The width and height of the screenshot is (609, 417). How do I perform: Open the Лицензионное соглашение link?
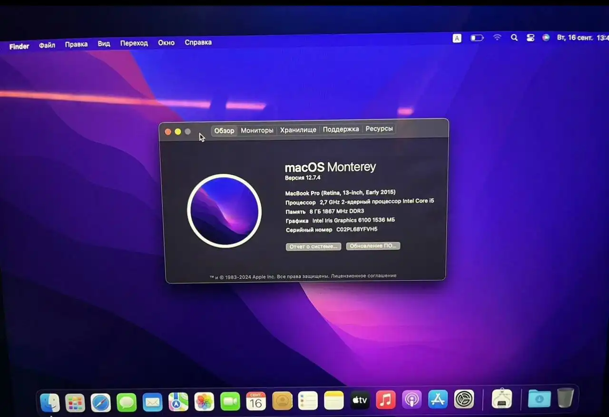(365, 275)
